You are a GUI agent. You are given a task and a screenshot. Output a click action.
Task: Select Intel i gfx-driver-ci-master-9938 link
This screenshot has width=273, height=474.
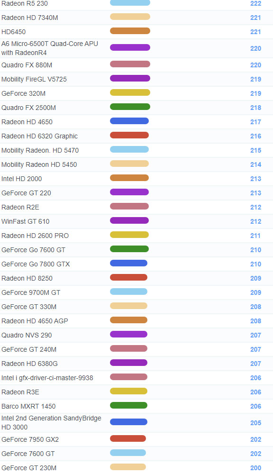coord(47,378)
